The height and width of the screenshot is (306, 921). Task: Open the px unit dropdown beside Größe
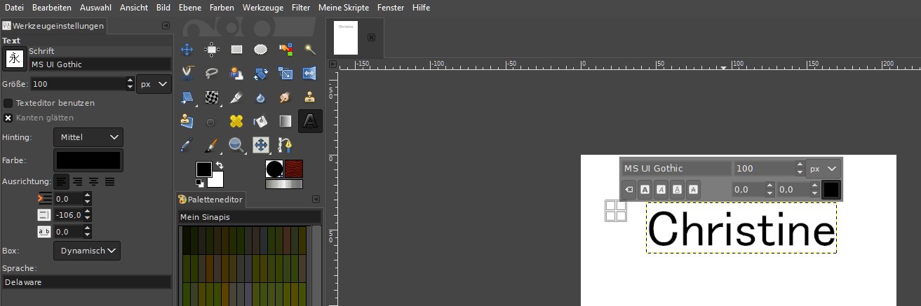pyautogui.click(x=154, y=83)
